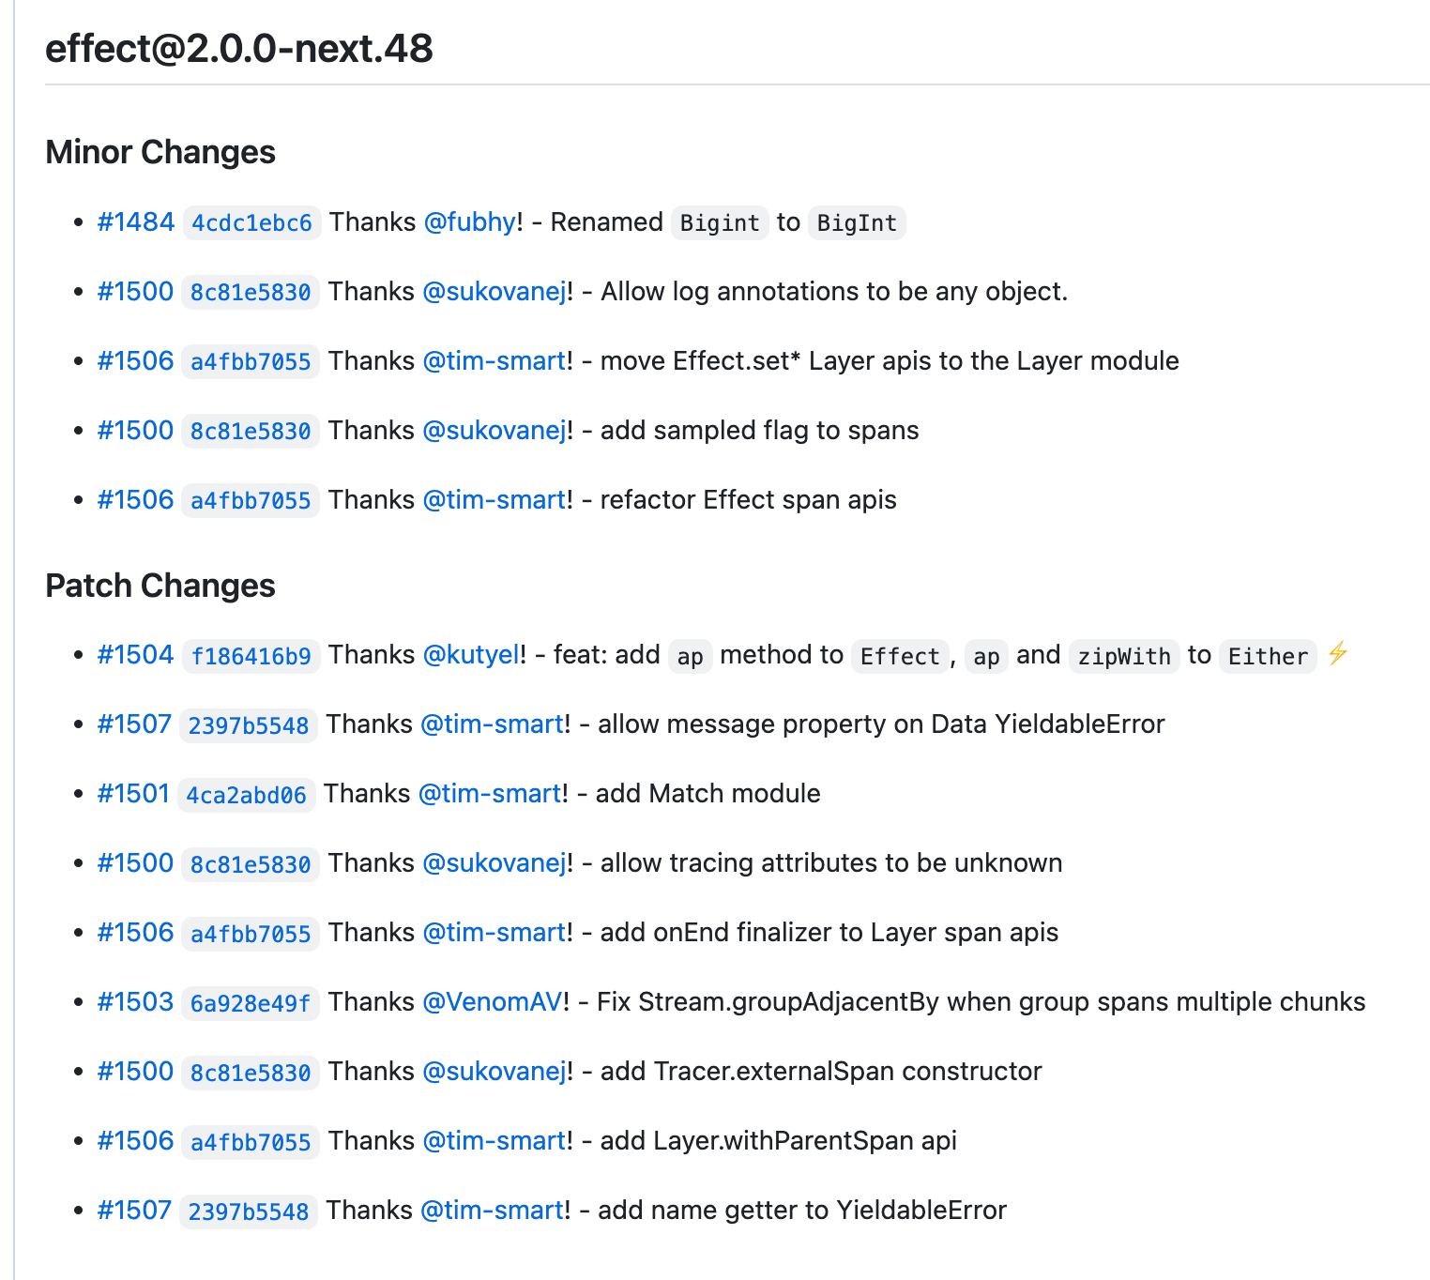Open commit f186416b9 link

(251, 656)
